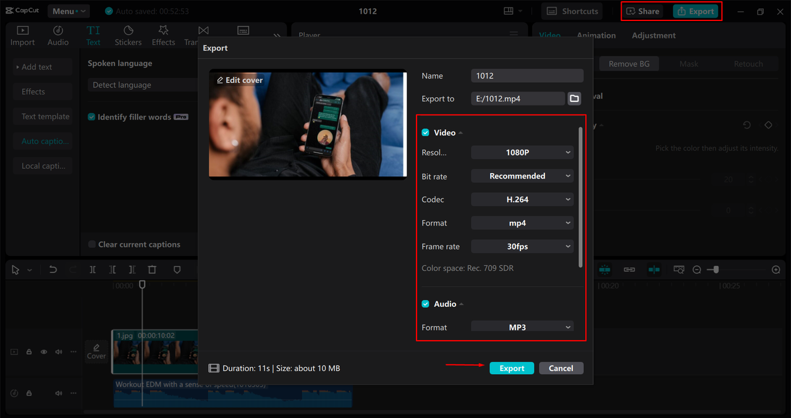Screen dimensions: 791x418
Task: Click the lock icon on the audio track
Action: (29, 393)
